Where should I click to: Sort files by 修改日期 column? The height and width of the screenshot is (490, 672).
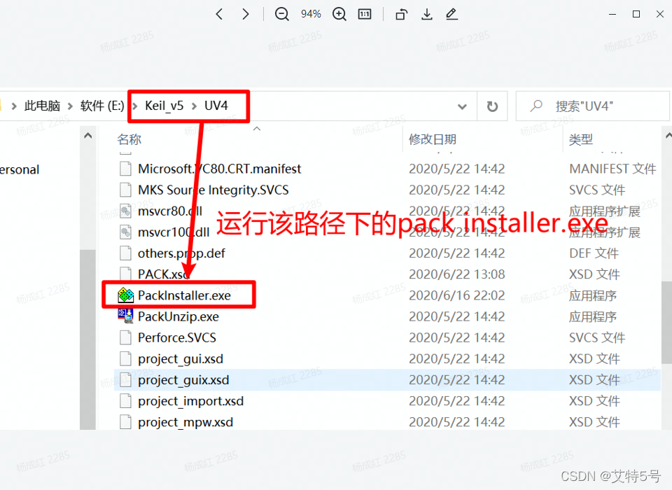pyautogui.click(x=433, y=139)
